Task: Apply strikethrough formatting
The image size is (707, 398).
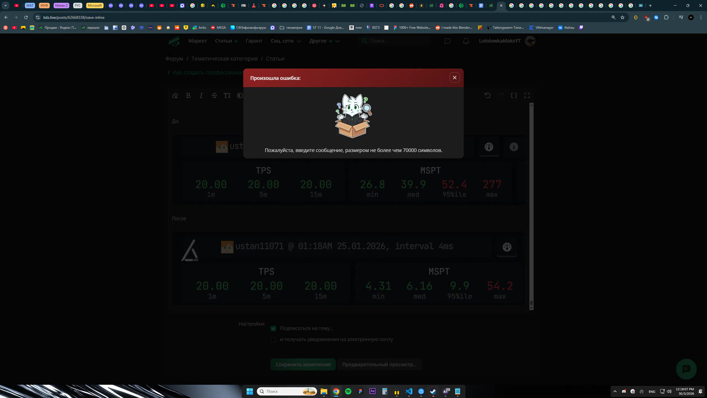Action: pyautogui.click(x=214, y=96)
